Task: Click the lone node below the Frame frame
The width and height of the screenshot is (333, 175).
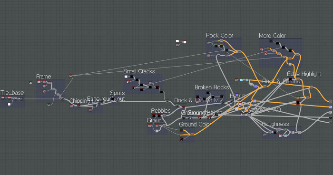Action: [x=49, y=105]
